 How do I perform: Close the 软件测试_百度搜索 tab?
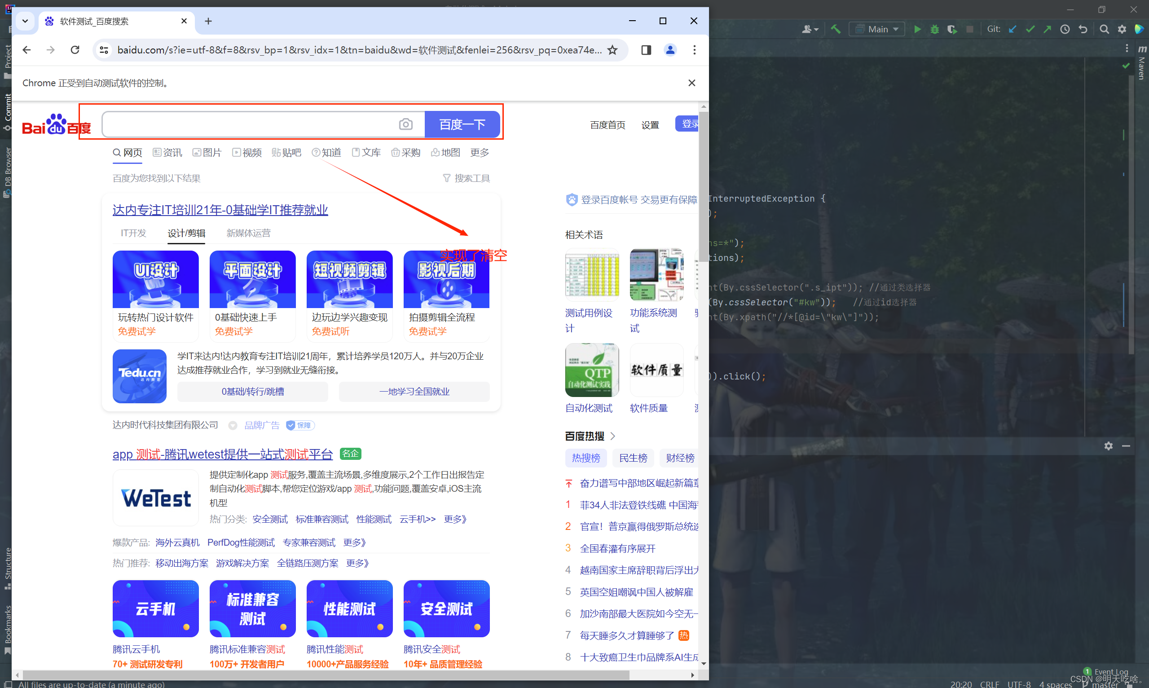184,21
